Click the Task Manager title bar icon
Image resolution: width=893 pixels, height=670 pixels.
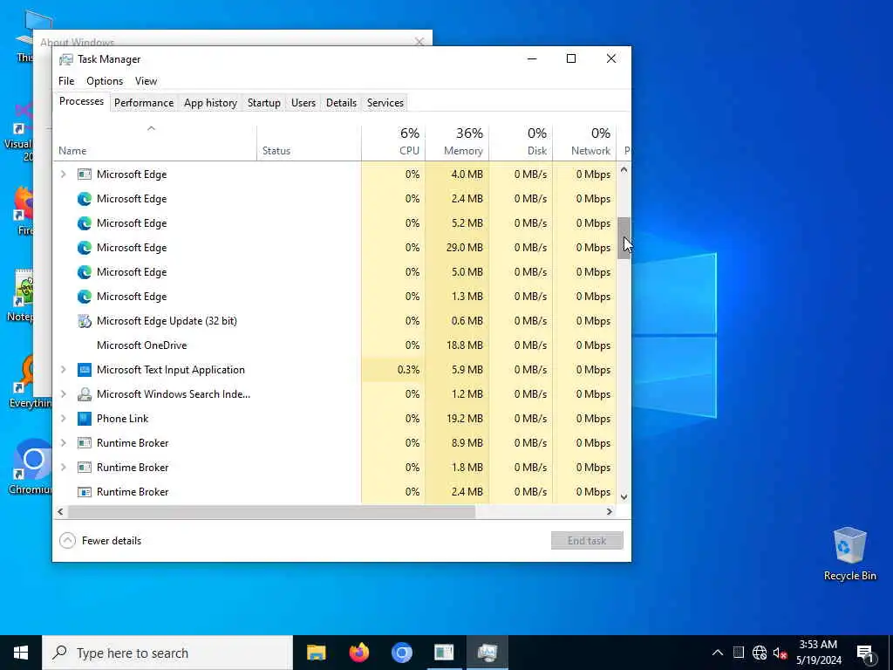66,59
